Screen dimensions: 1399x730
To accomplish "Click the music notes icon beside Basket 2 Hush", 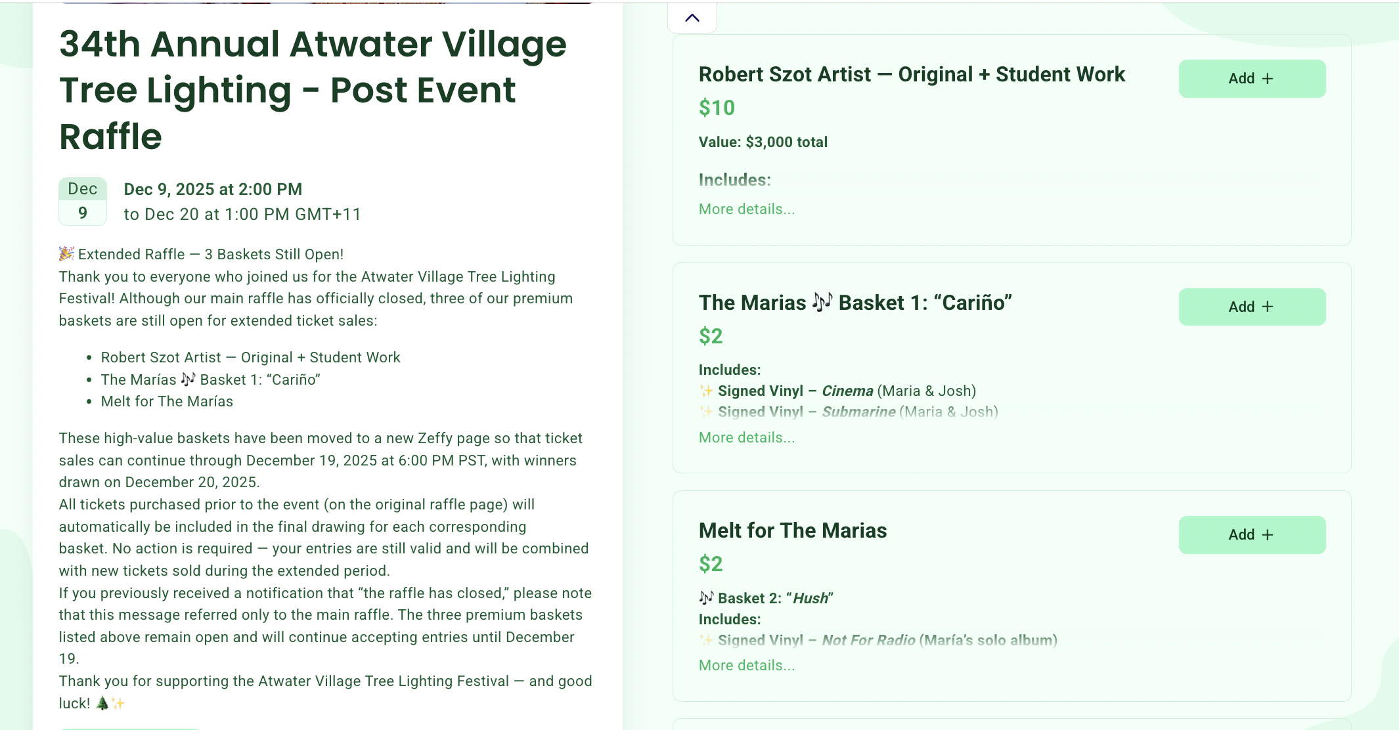I will tap(706, 597).
